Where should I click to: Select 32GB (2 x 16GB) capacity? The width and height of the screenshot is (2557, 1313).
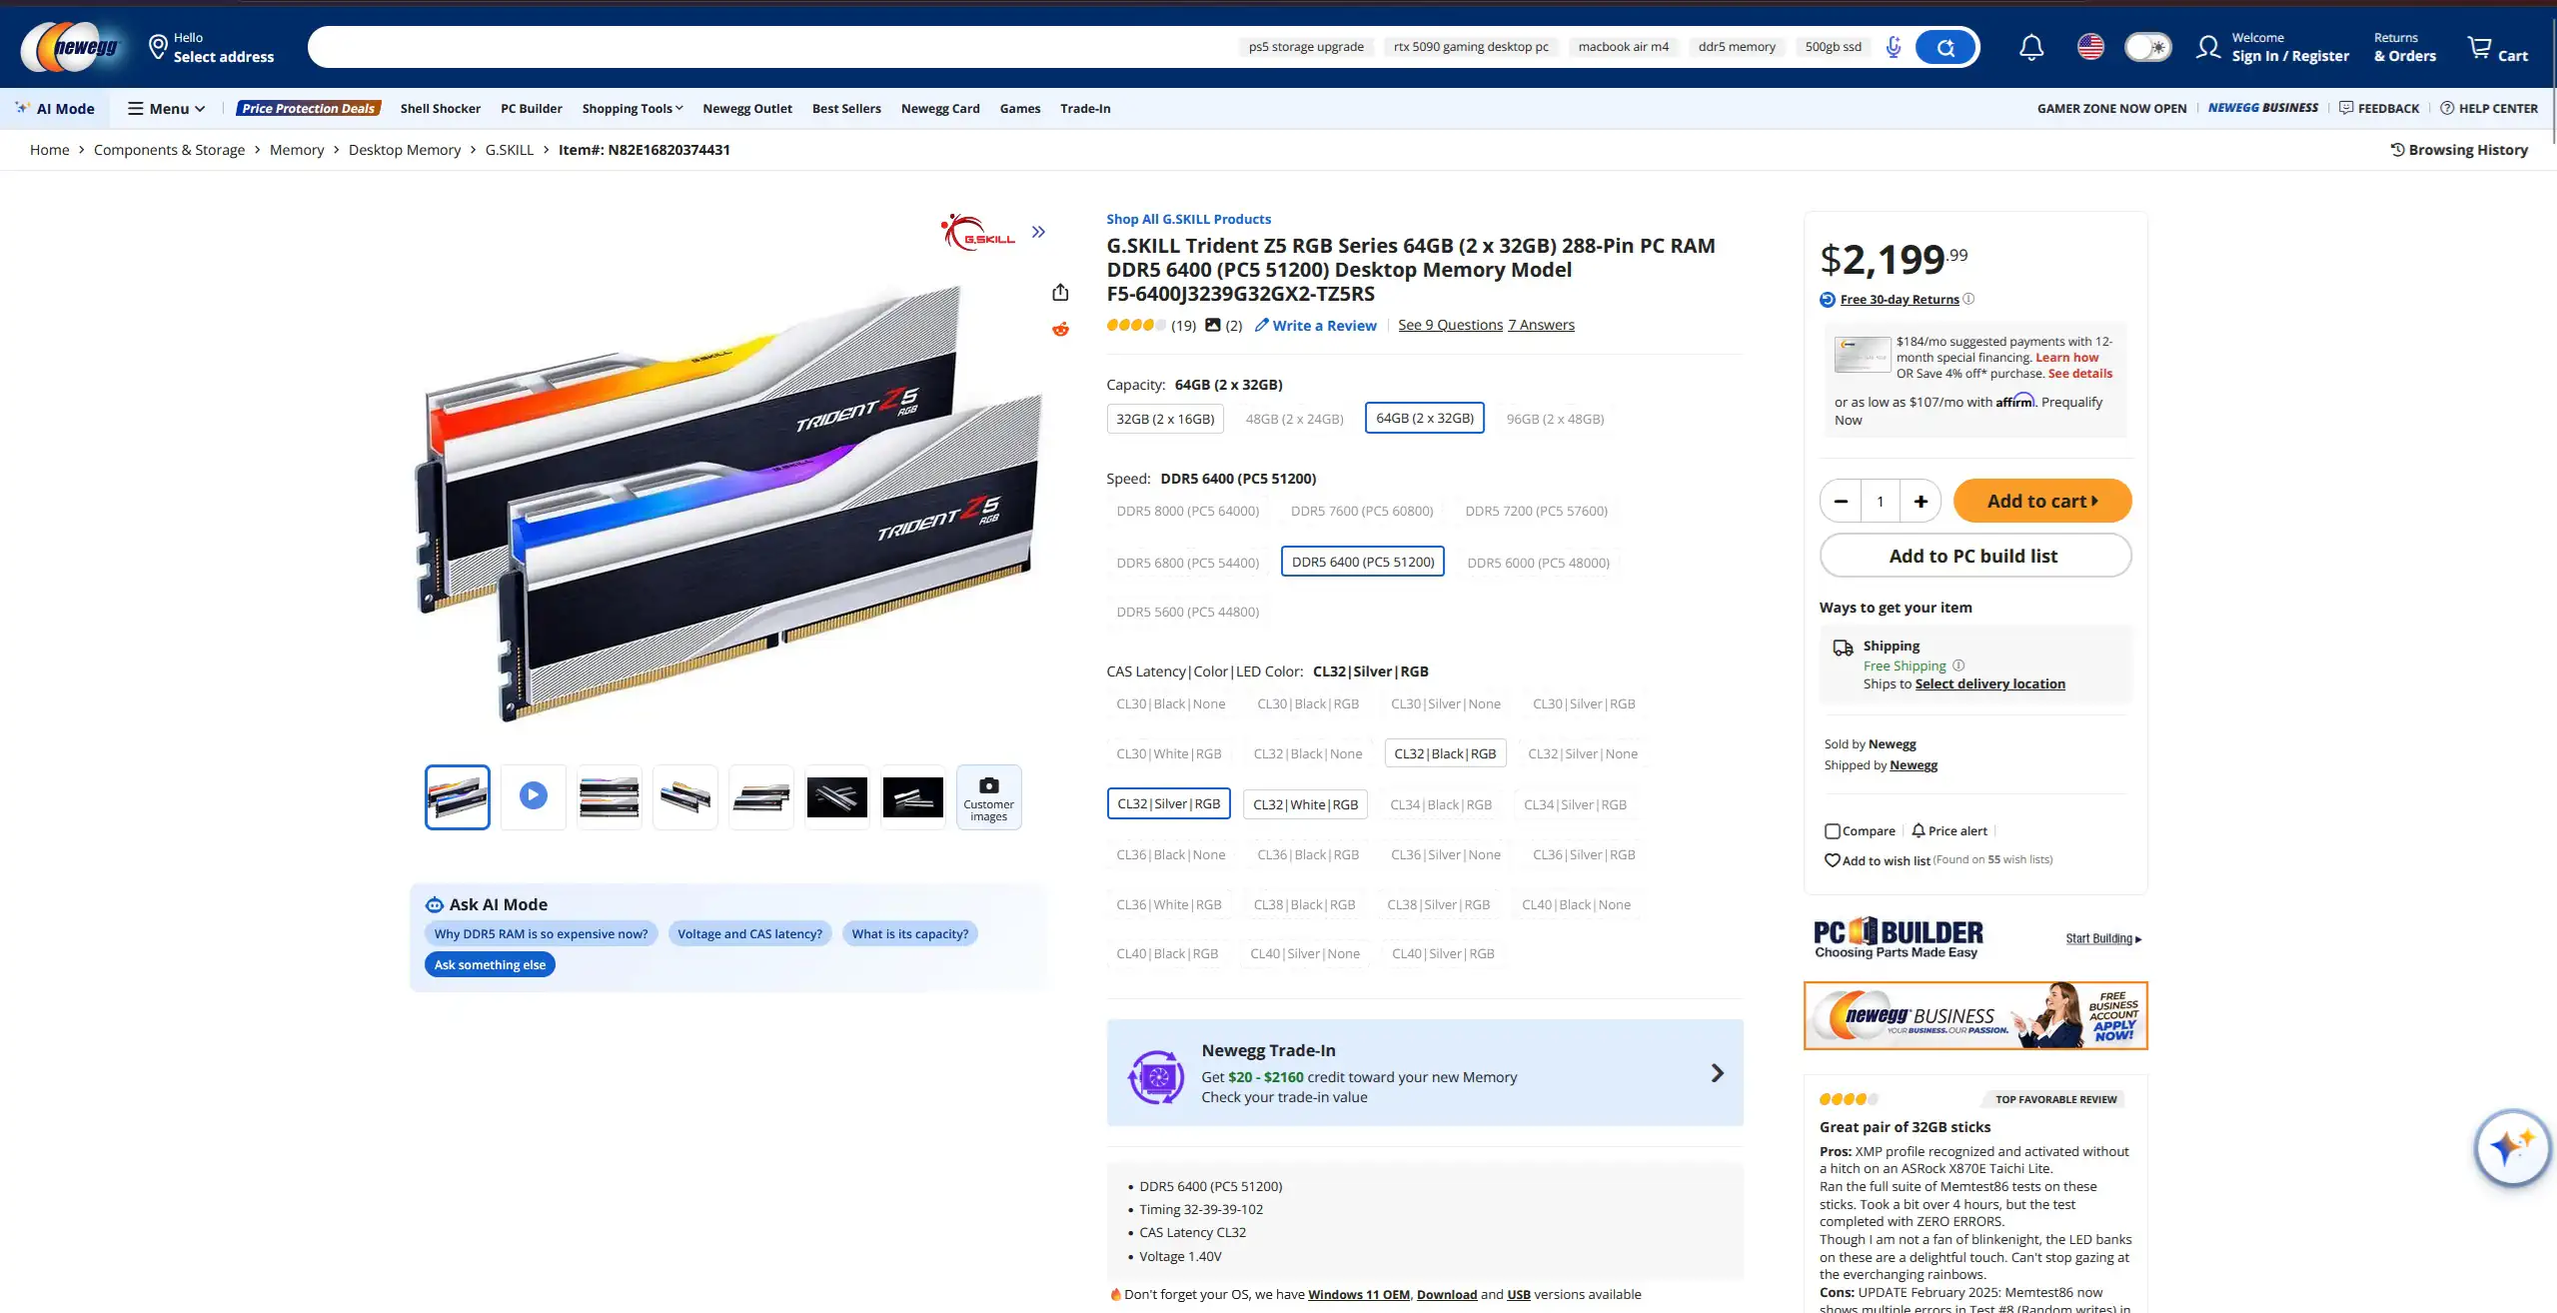pos(1165,419)
